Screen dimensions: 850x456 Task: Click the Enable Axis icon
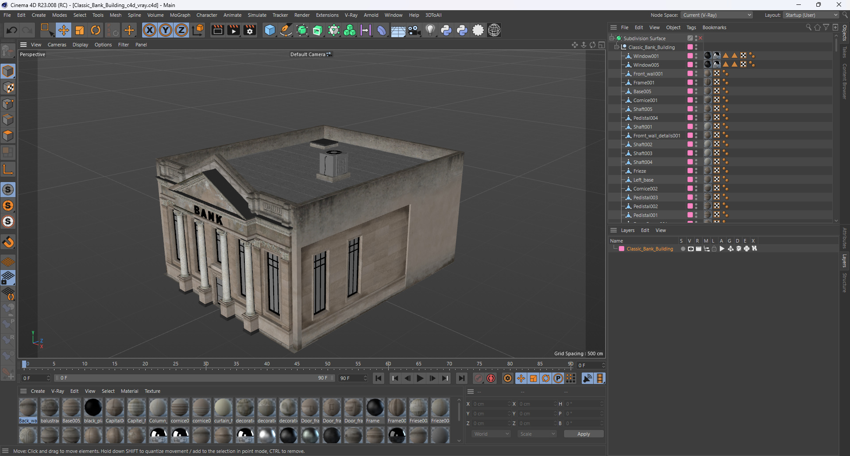[8, 169]
